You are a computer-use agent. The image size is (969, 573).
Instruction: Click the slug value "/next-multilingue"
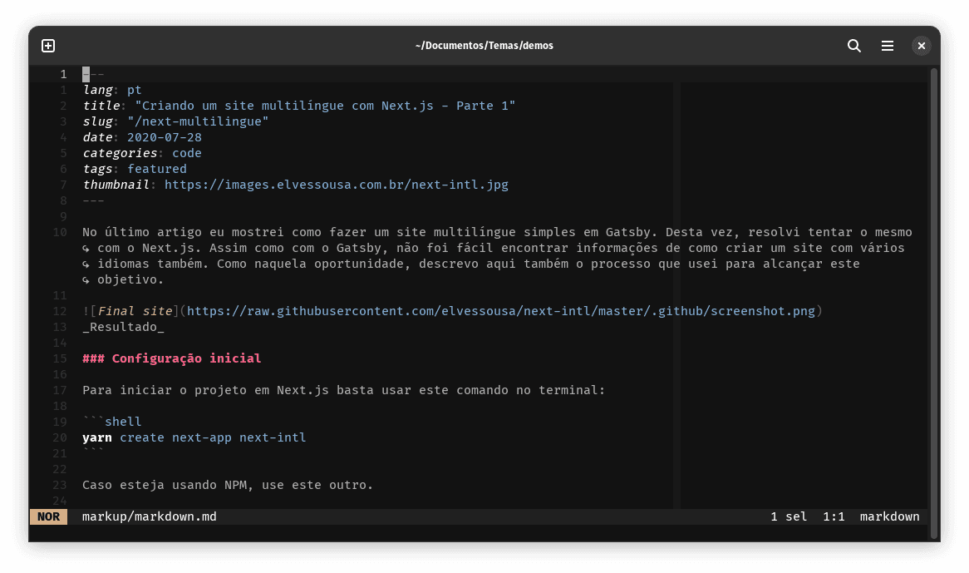198,121
